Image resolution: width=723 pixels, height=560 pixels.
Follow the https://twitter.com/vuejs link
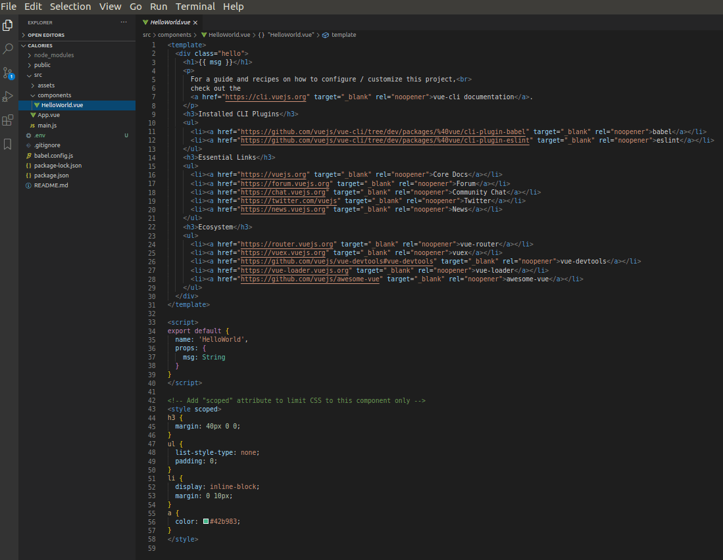289,200
